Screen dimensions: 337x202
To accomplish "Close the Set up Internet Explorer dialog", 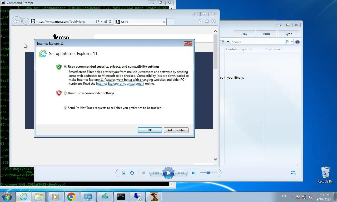I will coord(188,43).
